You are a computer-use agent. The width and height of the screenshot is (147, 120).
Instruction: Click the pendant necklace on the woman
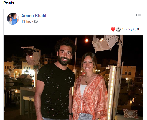click(87, 81)
